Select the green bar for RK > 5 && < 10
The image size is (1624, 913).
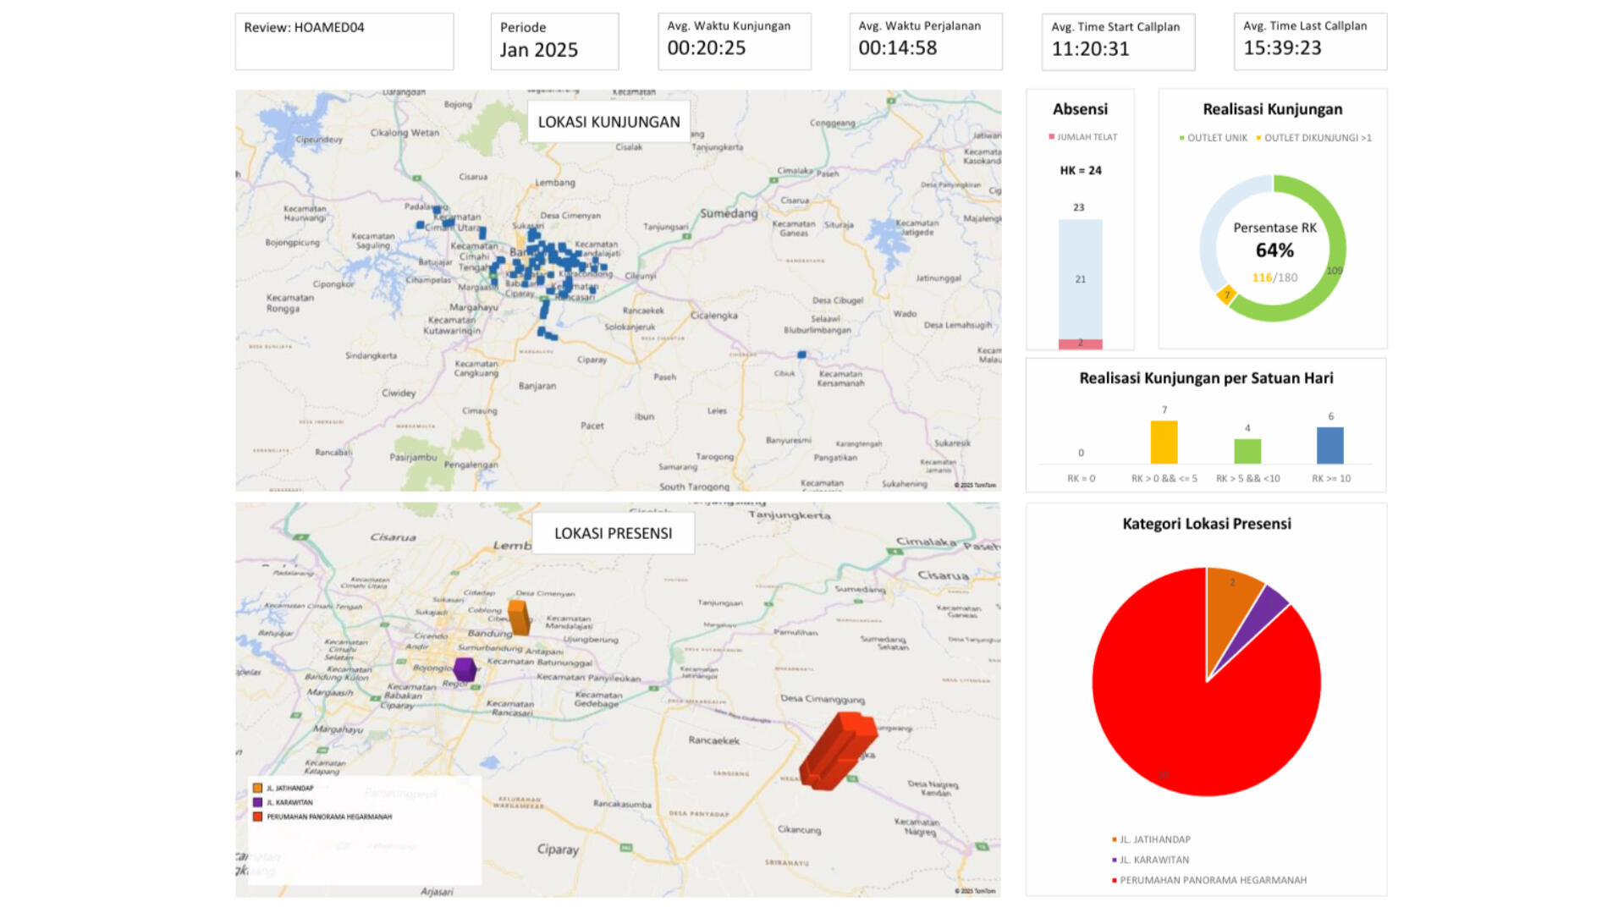1247,451
